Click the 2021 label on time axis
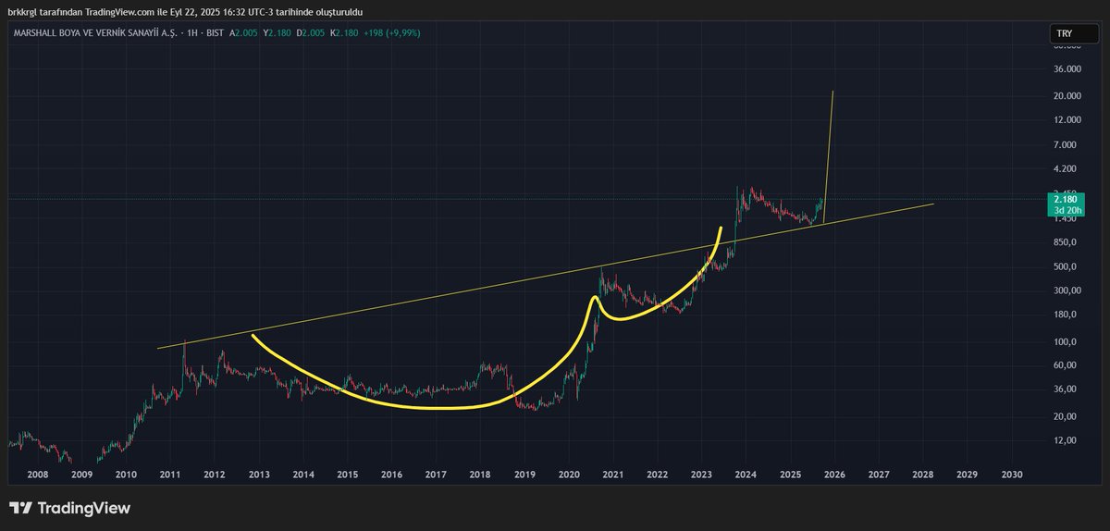1110x531 pixels. pos(612,474)
